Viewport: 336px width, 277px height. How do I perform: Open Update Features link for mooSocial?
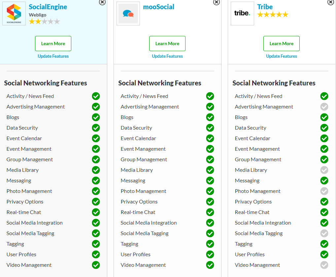[x=167, y=56]
